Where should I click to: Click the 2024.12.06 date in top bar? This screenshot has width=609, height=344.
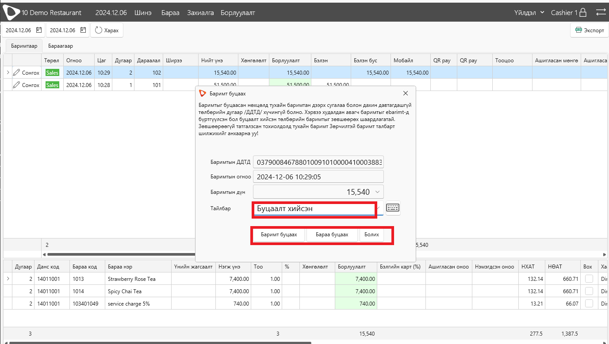tap(111, 13)
